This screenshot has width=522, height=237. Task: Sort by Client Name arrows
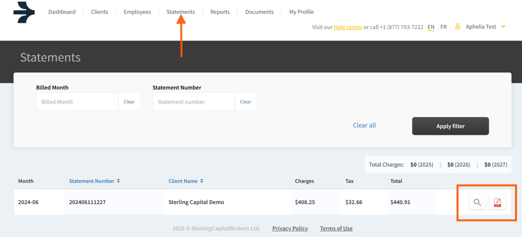click(x=201, y=181)
